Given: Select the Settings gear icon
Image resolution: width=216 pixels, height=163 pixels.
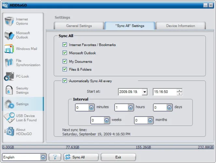Looking at the screenshot, I should [x=9, y=104].
